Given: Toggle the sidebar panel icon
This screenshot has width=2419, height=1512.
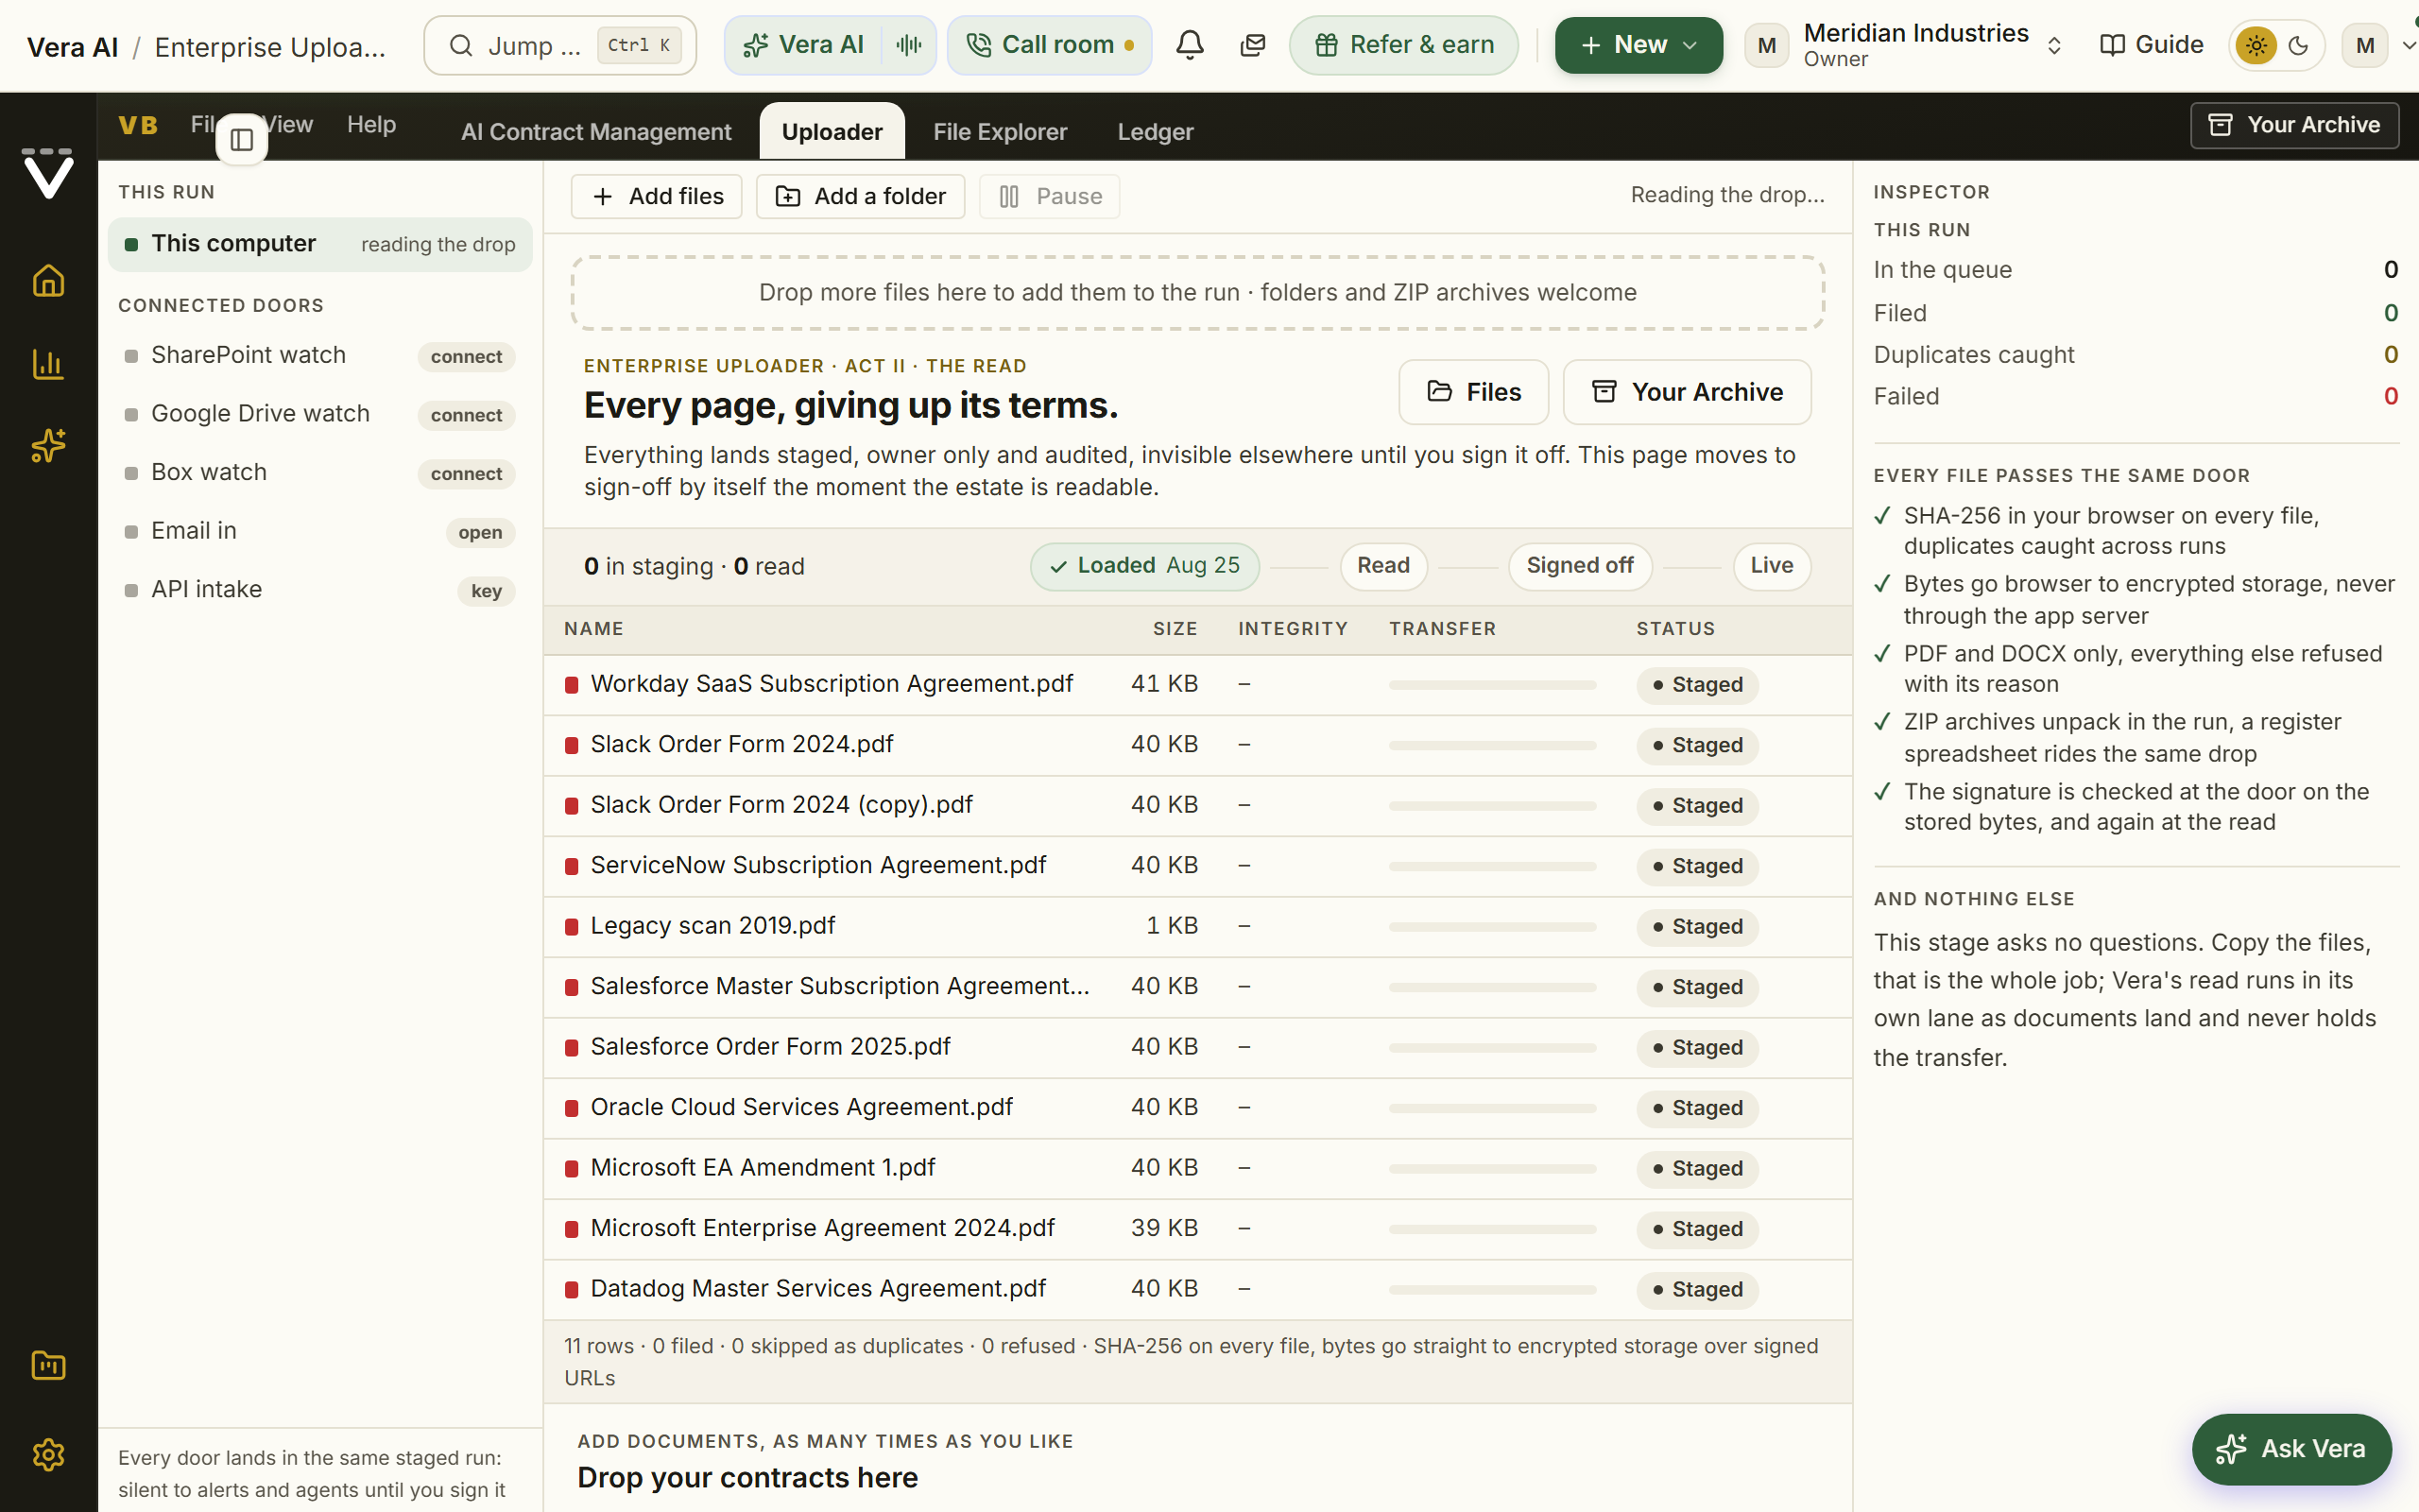Looking at the screenshot, I should 242,140.
